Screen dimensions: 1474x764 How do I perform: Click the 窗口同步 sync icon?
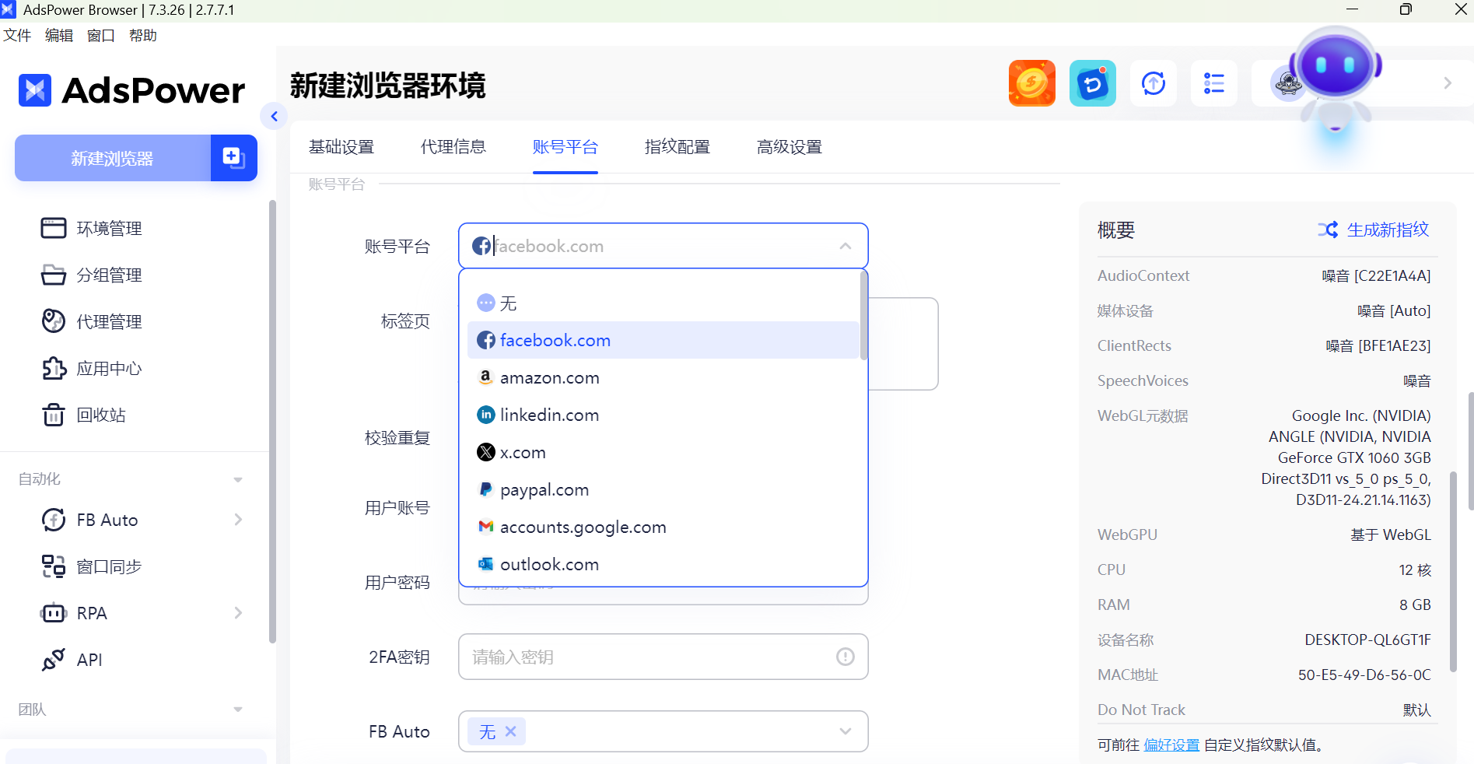(x=54, y=566)
